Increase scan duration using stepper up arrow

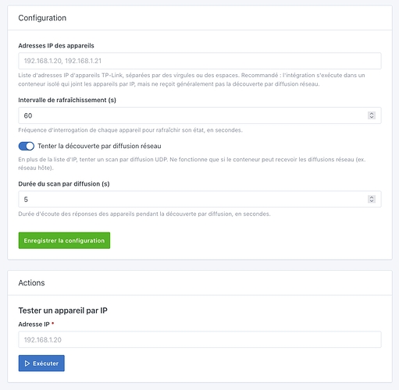(372, 197)
